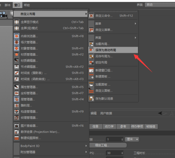Viewport: 175px width, 158px height.
Task: Open the 界面 layout dropdown showing 启动
Action: (160, 5)
